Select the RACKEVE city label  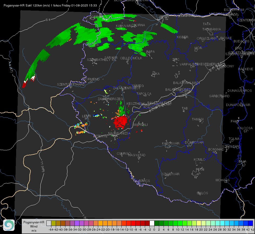coord(246,69)
